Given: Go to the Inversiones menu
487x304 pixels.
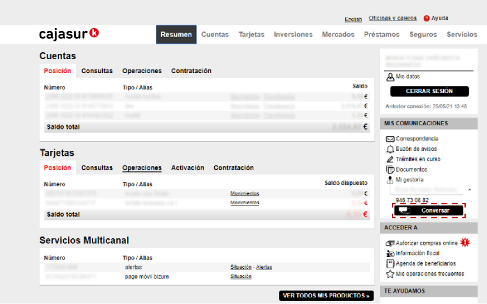Looking at the screenshot, I should pyautogui.click(x=293, y=35).
